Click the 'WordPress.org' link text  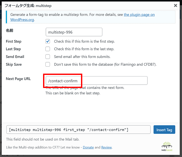pos(22,19)
